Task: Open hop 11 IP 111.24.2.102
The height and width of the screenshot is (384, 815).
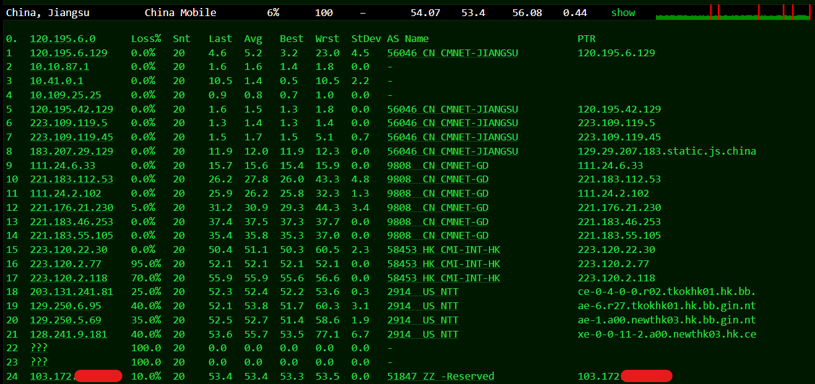Action: coord(66,194)
